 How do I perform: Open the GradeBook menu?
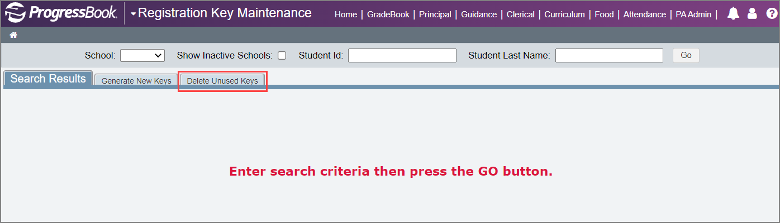[388, 14]
